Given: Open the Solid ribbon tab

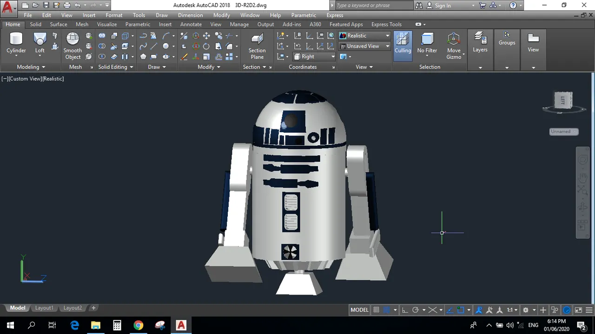Looking at the screenshot, I should [x=36, y=24].
